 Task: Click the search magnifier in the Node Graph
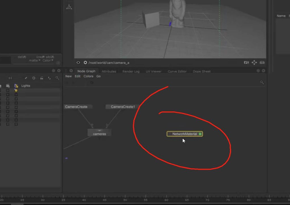coord(262,82)
